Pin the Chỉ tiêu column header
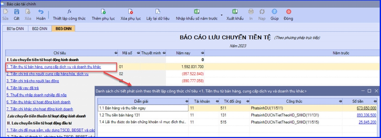Screen dimensions: 381x138 click(116, 53)
